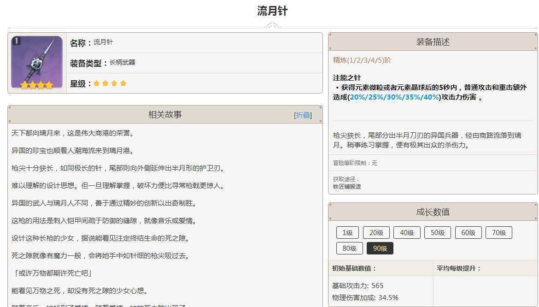Click the 基础攻击力: 565 value
The width and height of the screenshot is (539, 307).
358,286
